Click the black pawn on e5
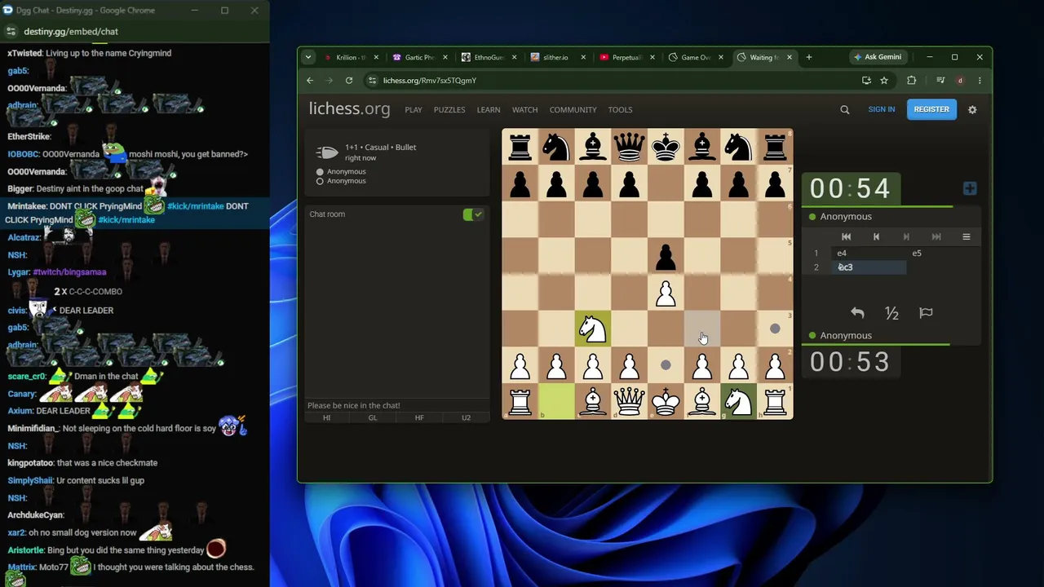Screen dimensions: 1044x587 point(666,256)
